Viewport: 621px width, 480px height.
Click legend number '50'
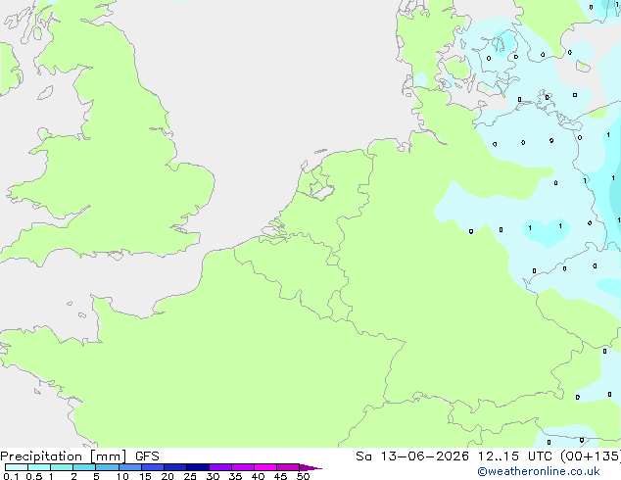click(x=303, y=476)
